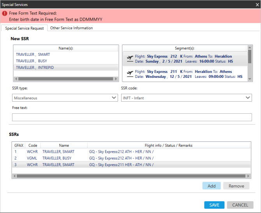Click airplane icon of flight 212 segment

130,59
